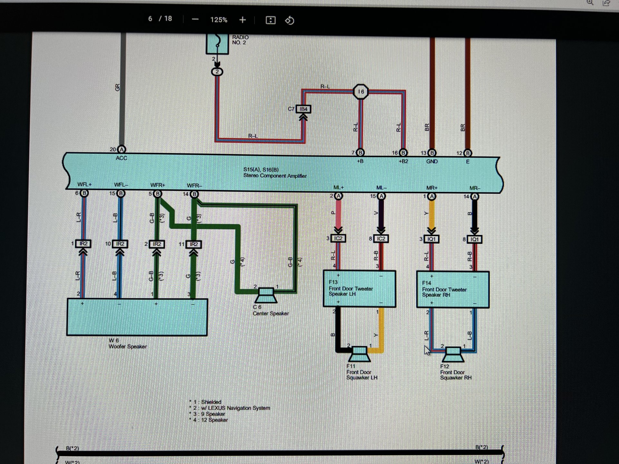619x464 pixels.
Task: Click the F13 Front Door Tweeter Speaker LH box
Action: 359,289
